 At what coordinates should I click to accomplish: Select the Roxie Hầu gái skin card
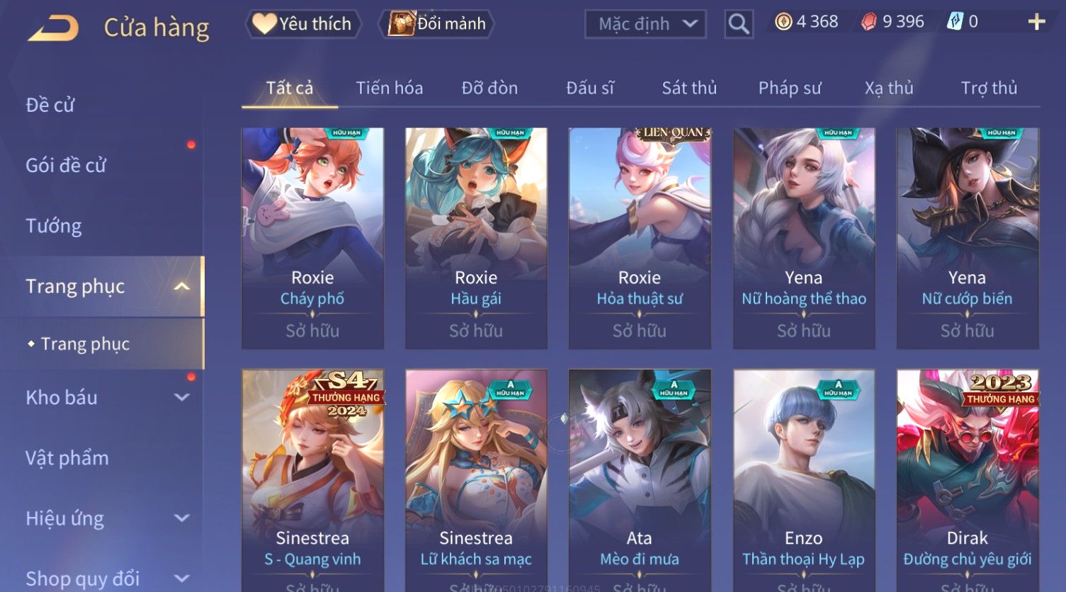pyautogui.click(x=476, y=238)
